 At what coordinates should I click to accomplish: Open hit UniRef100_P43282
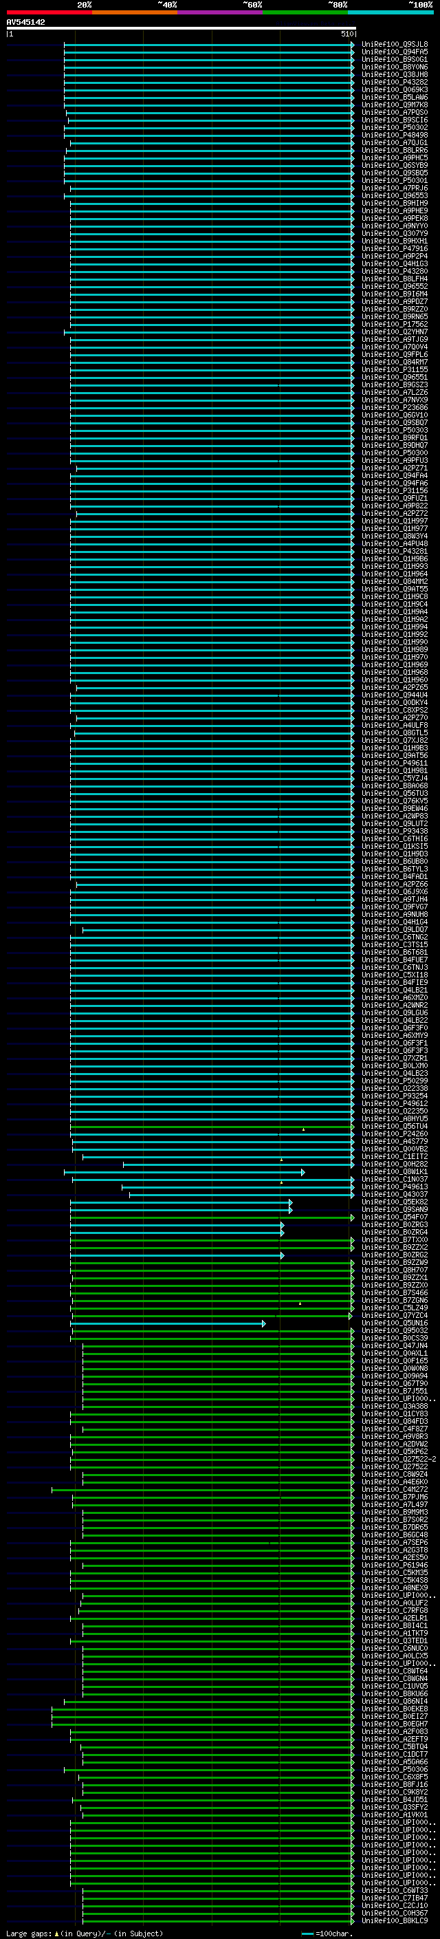point(394,82)
